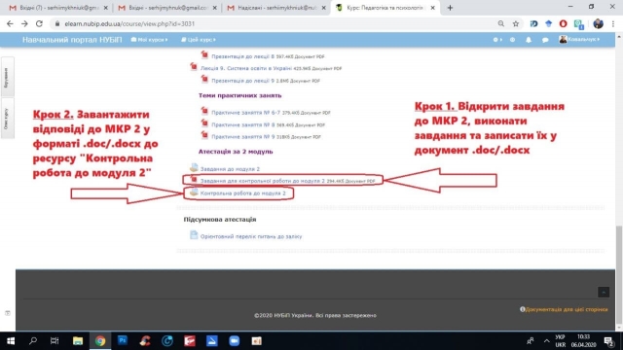Open the Ковальчук user profile menu
The height and width of the screenshot is (350, 623).
coord(579,39)
